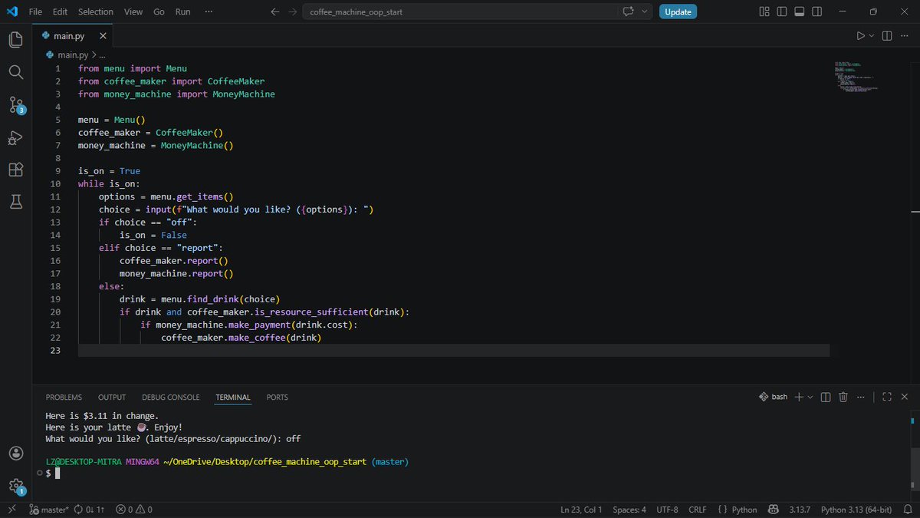Open the Run menu

[x=183, y=12]
